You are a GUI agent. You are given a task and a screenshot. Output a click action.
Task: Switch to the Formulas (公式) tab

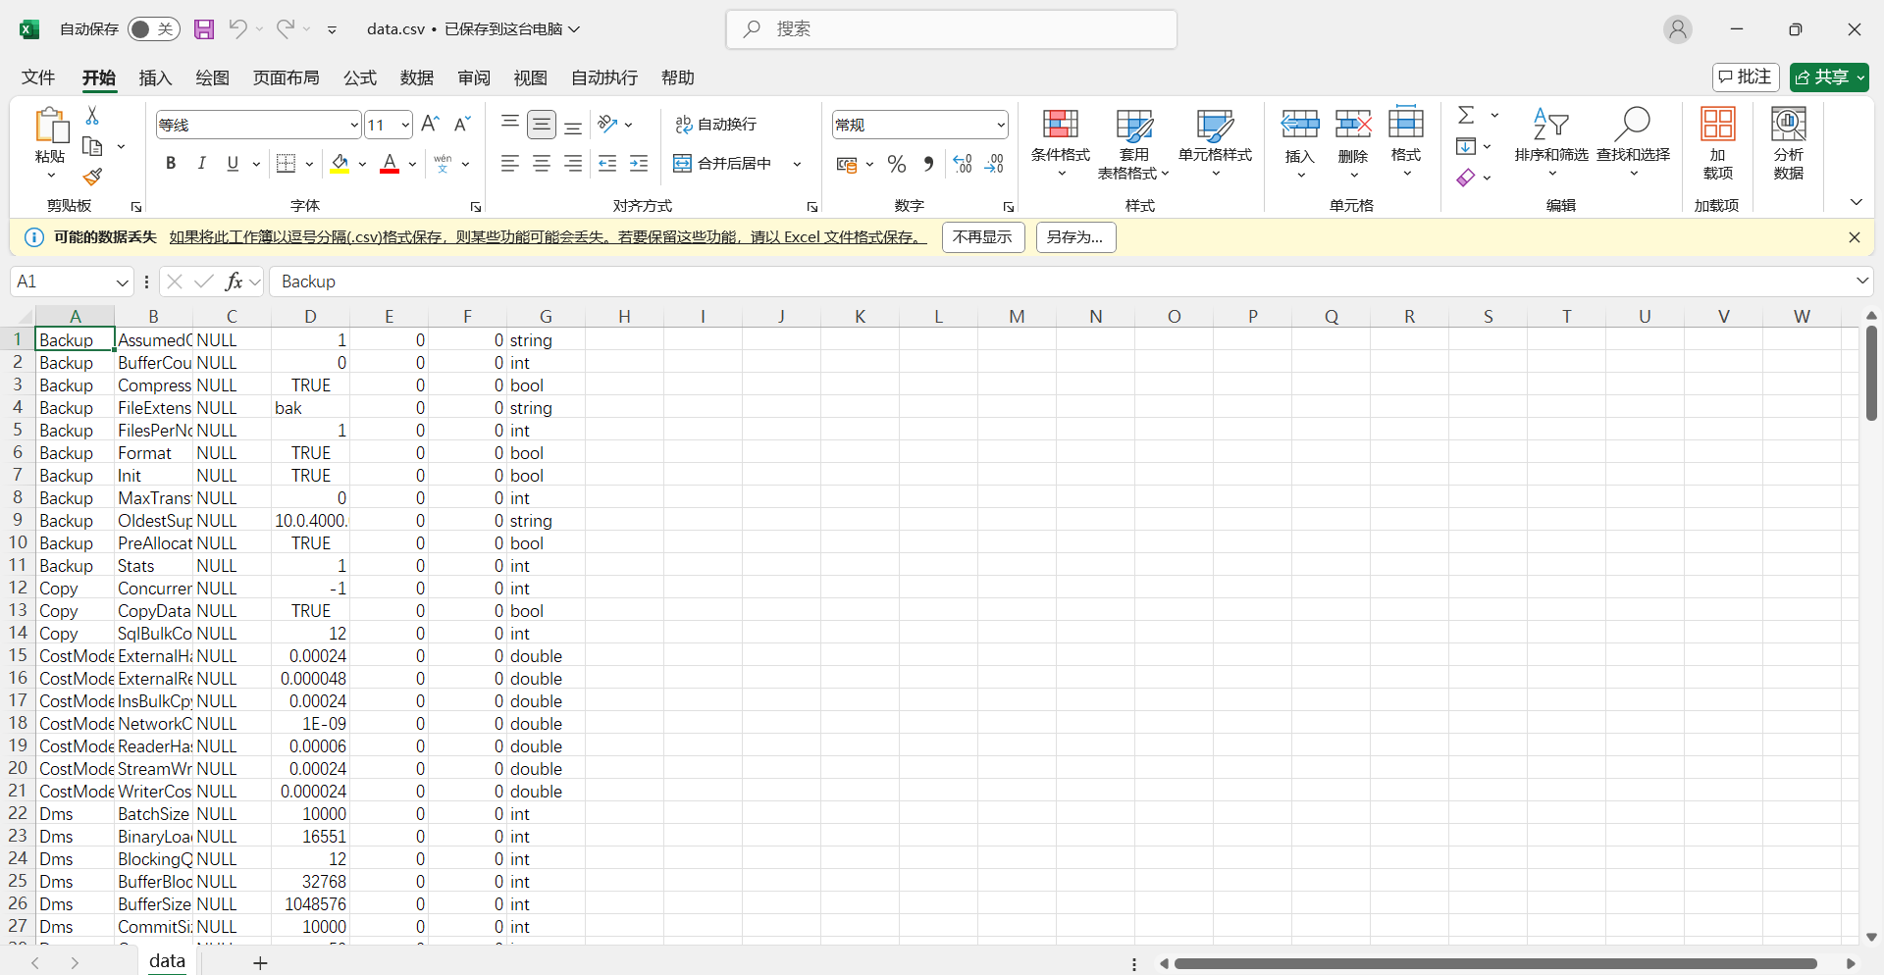pos(360,77)
